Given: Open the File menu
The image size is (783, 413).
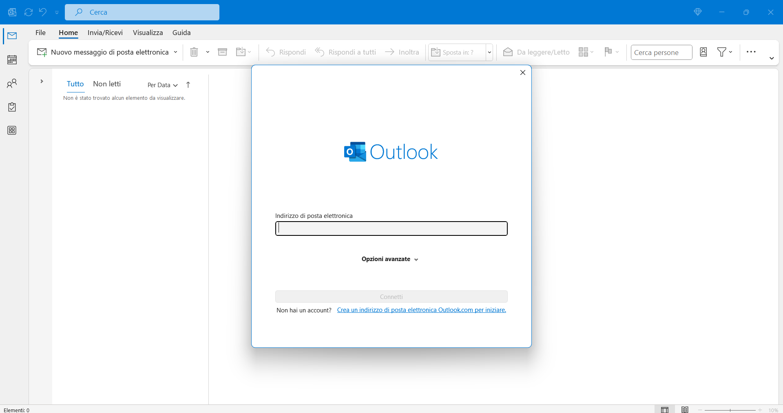Looking at the screenshot, I should pos(40,33).
